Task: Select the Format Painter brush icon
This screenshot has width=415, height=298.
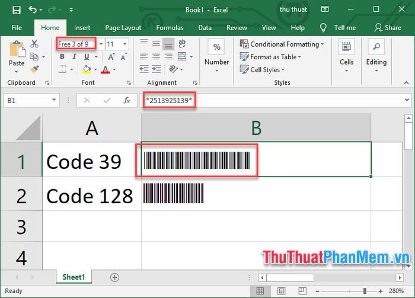Action: click(34, 69)
